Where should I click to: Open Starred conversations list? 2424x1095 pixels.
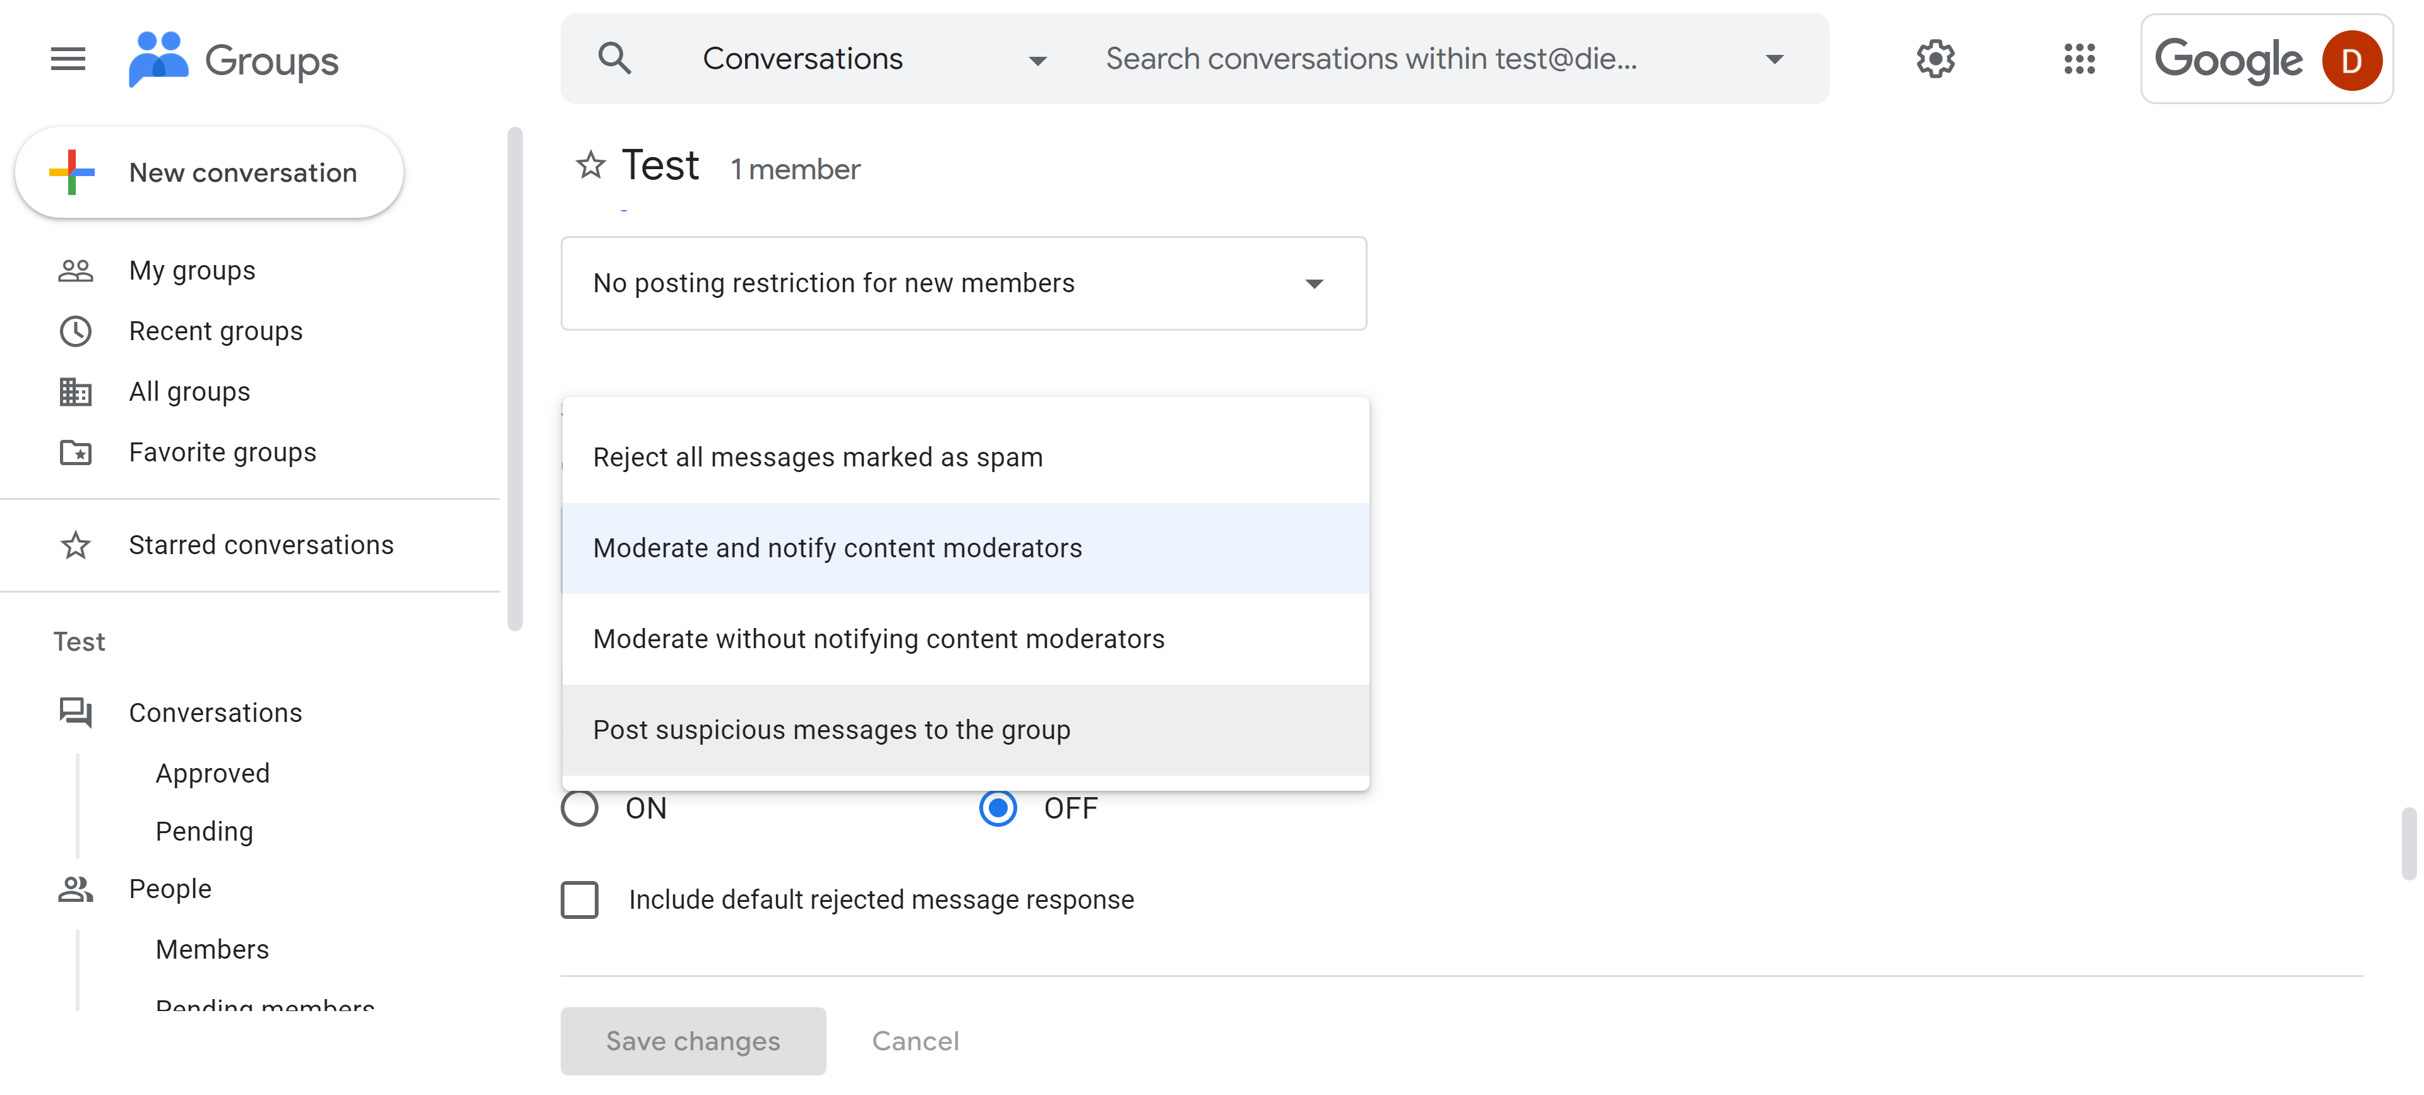[261, 546]
